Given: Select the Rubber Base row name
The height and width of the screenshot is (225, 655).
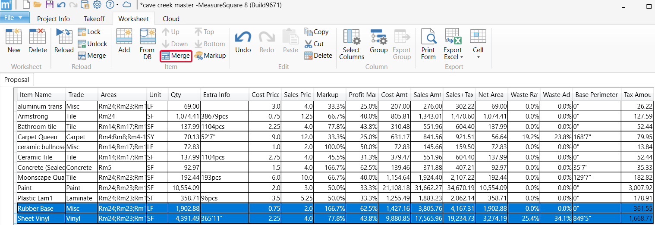Looking at the screenshot, I should click(41, 208).
